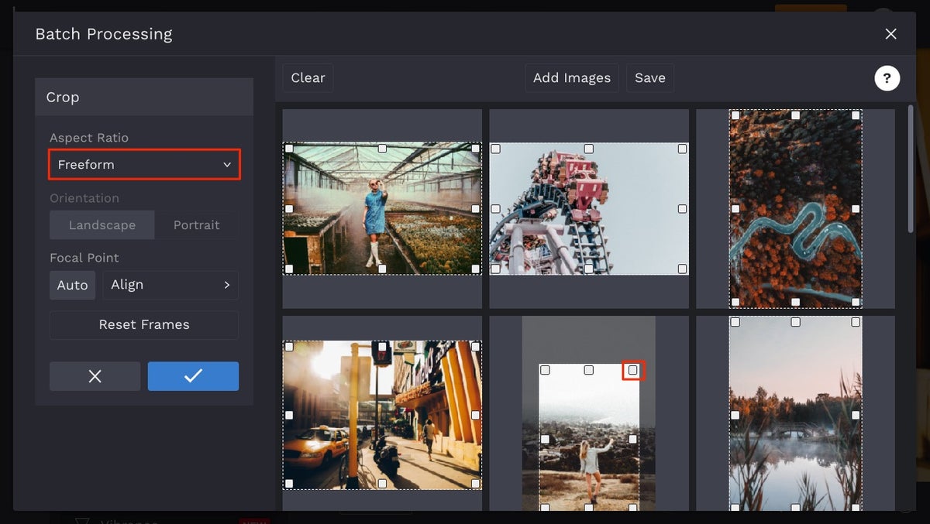Select the greenhouse woman photo thumbnail
The image size is (930, 524).
point(381,207)
